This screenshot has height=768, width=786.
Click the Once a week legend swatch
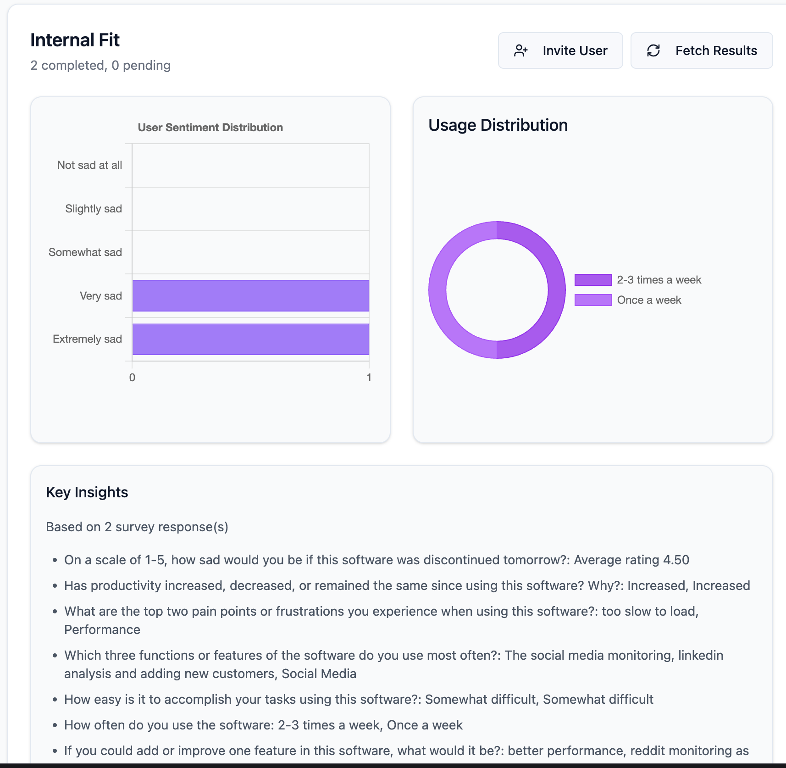pos(593,300)
